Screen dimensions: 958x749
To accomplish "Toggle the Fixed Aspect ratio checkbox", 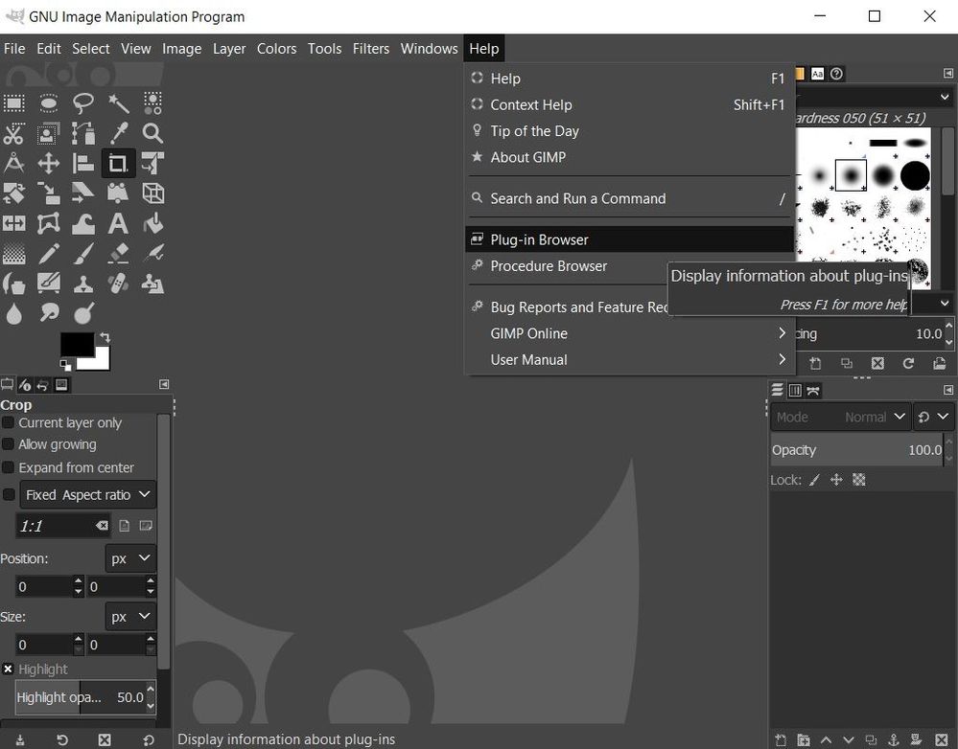I will 9,494.
